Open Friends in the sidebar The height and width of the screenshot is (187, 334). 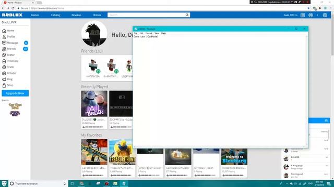(9, 49)
